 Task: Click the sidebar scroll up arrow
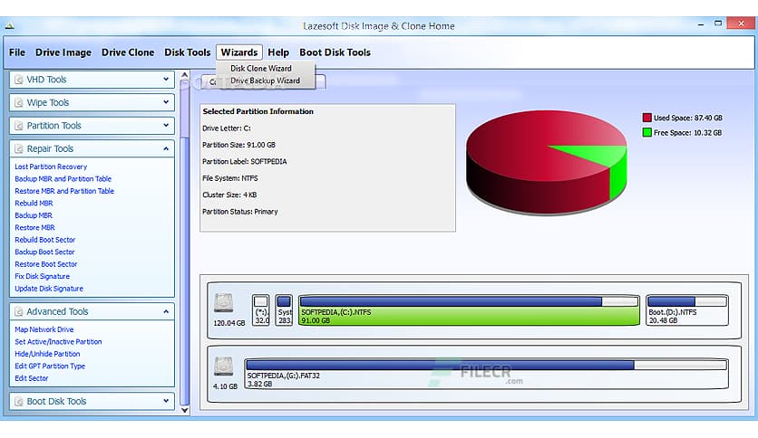point(184,75)
